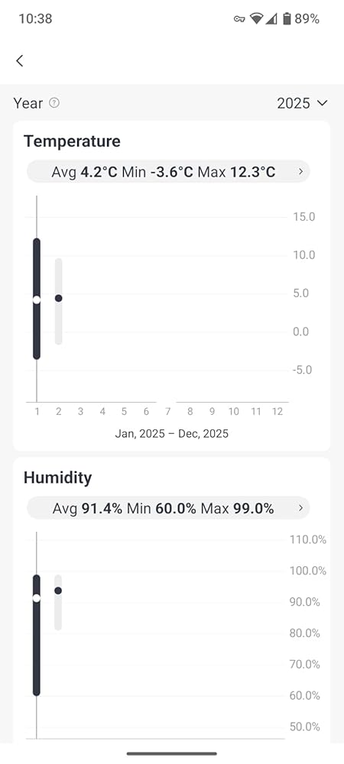Viewport: 344px width, 764px height.
Task: Open temperature Avg 4.2°C summary pill
Action: (x=168, y=171)
